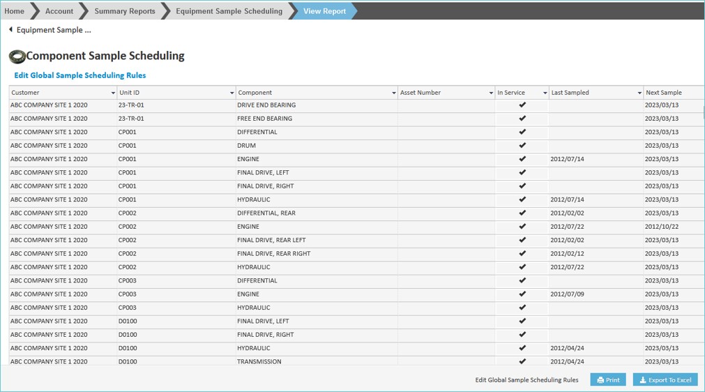Toggle In Service check for CP003 DIFFERENTIAL
This screenshot has height=392, width=705.
coord(522,280)
